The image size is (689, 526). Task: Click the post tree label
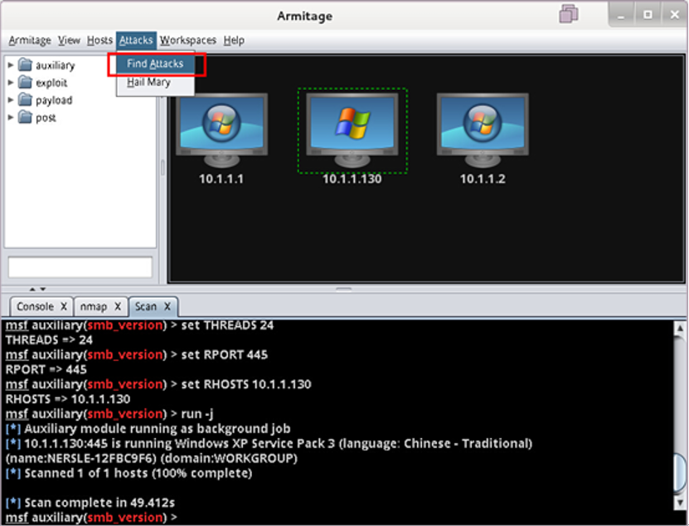pos(46,118)
